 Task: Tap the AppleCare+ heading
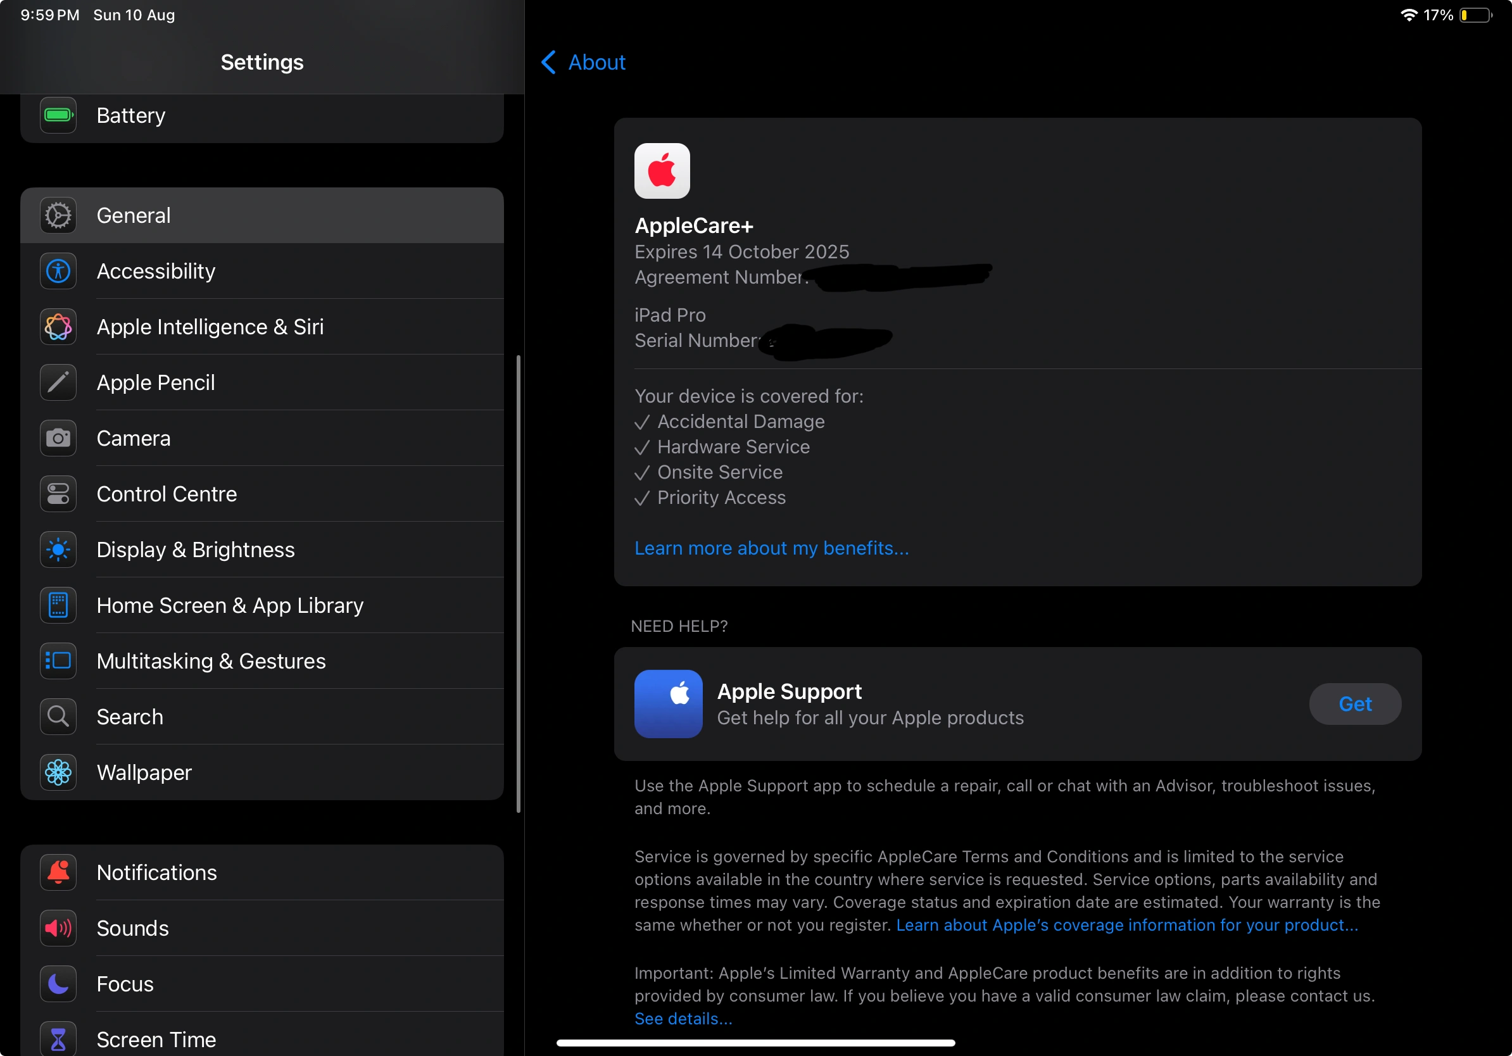pos(694,226)
